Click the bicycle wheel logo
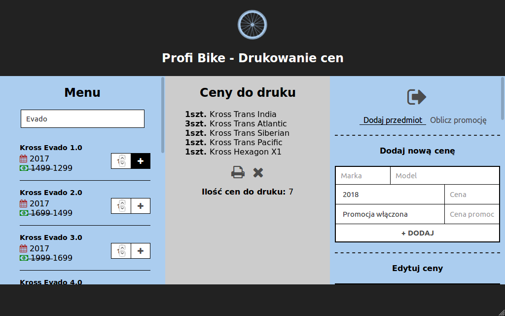The height and width of the screenshot is (316, 505). click(252, 25)
